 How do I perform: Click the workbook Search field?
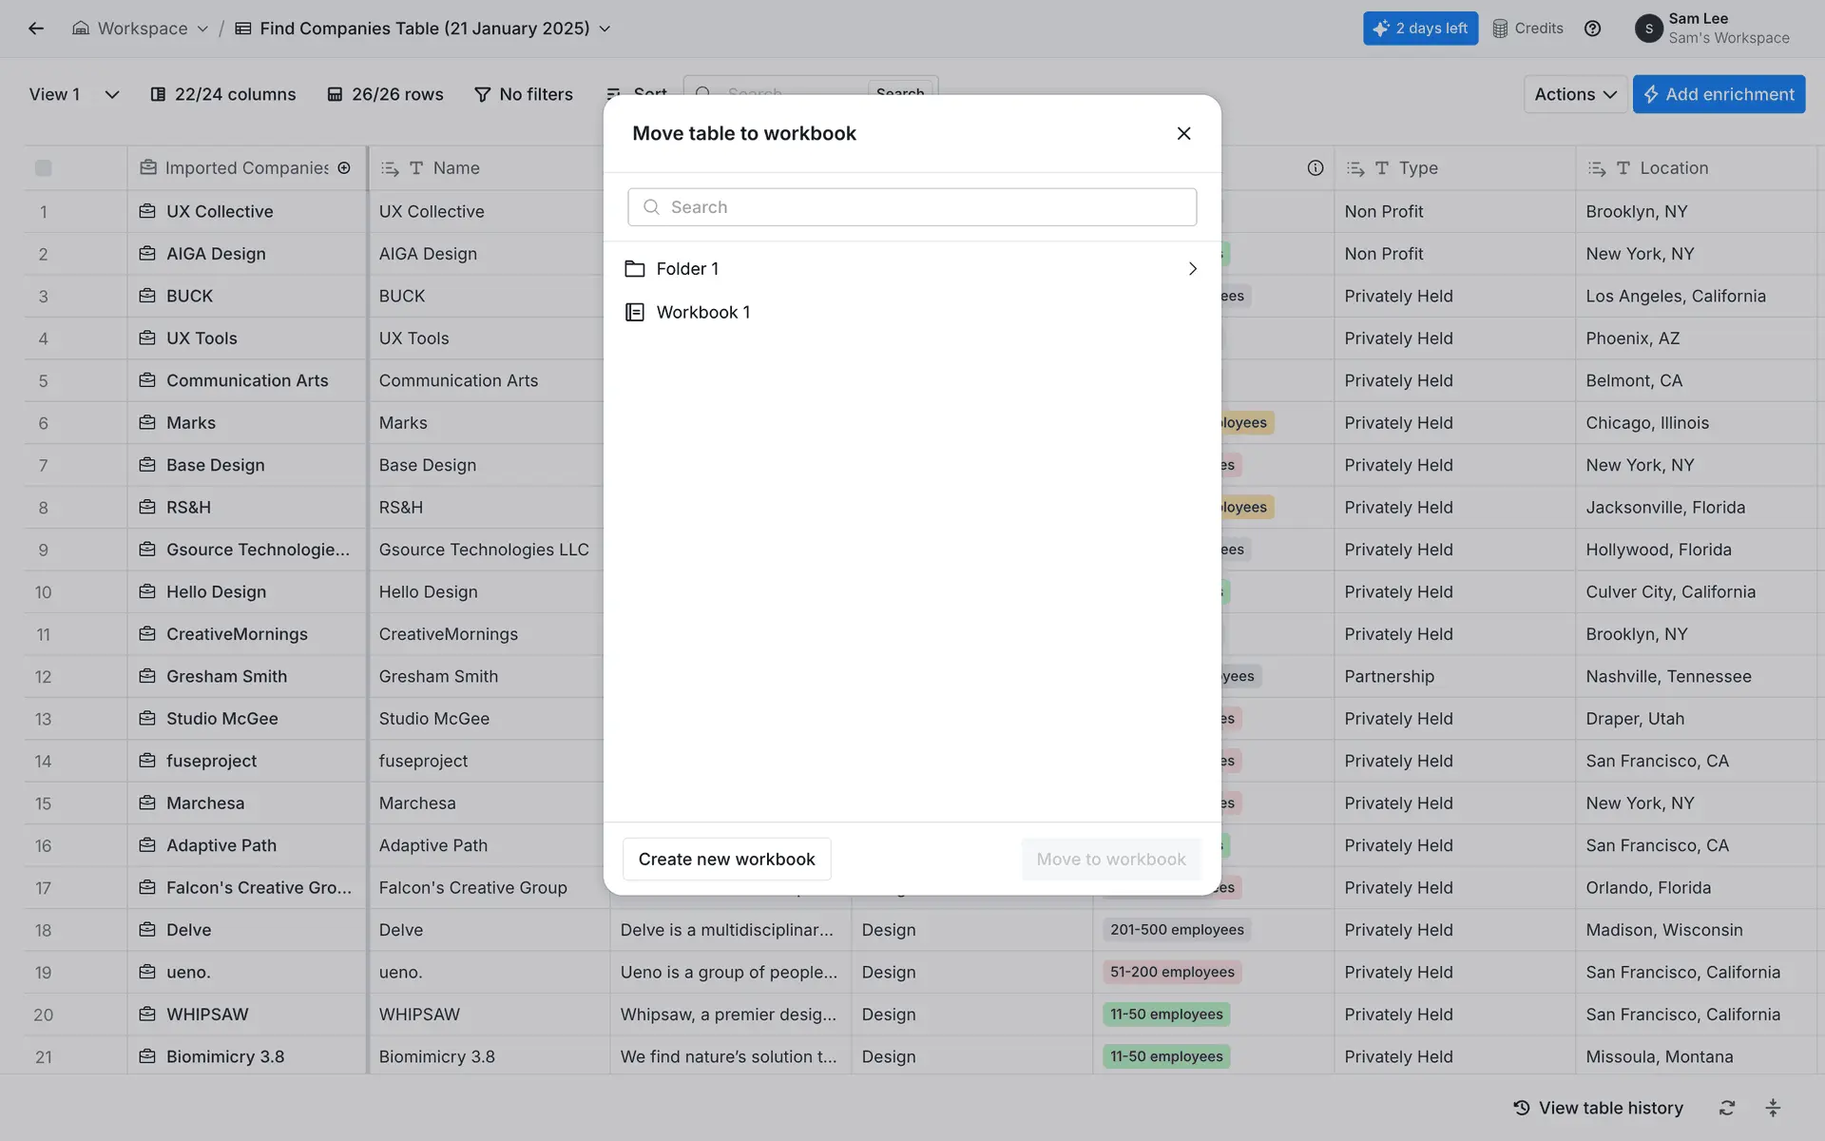pos(912,207)
